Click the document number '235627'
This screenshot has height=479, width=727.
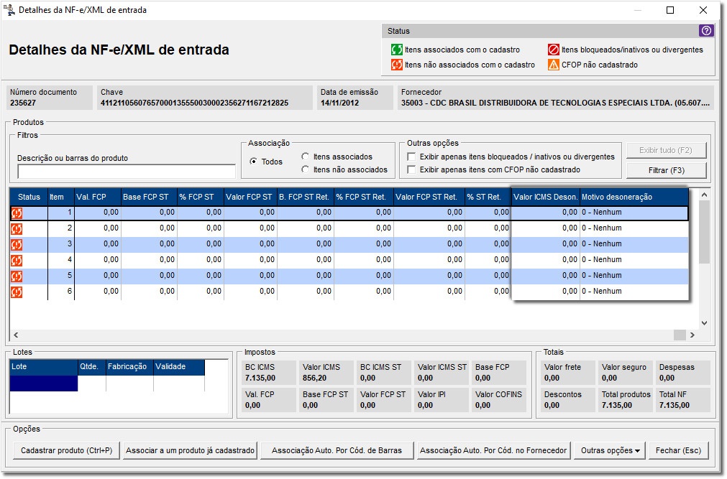pyautogui.click(x=23, y=103)
